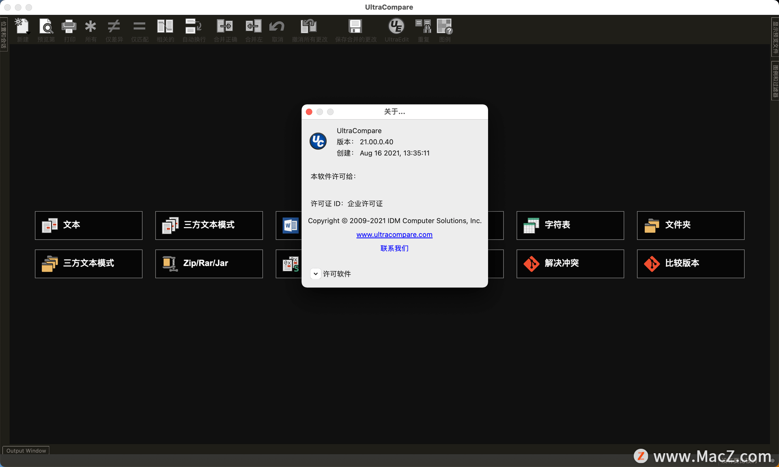The width and height of the screenshot is (779, 467).
Task: Click the 新建 (New) toolbar icon
Action: (22, 27)
